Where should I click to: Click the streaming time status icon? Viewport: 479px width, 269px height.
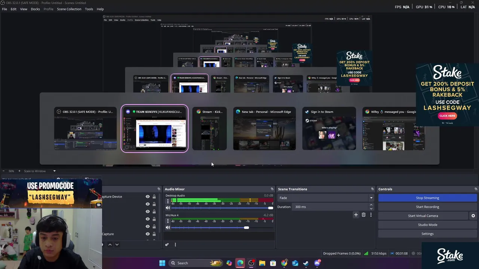point(392,253)
